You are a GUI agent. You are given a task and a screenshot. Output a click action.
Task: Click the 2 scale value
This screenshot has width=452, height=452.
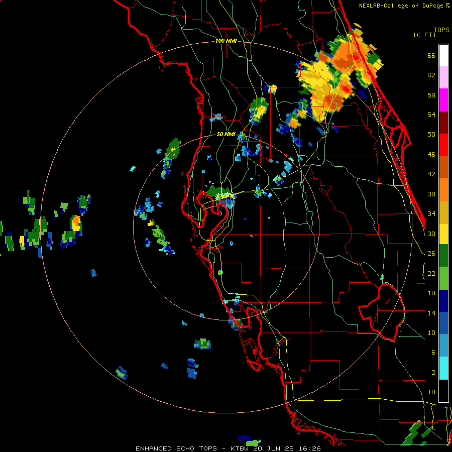click(433, 373)
